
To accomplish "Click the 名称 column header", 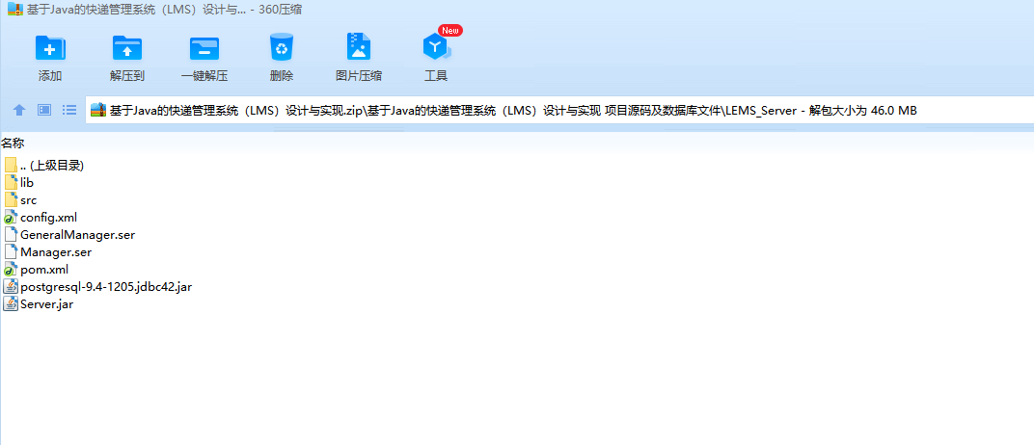I will pyautogui.click(x=13, y=143).
